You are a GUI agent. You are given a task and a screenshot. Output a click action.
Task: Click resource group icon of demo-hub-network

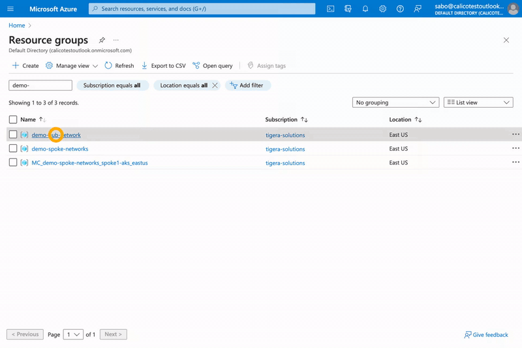(24, 135)
